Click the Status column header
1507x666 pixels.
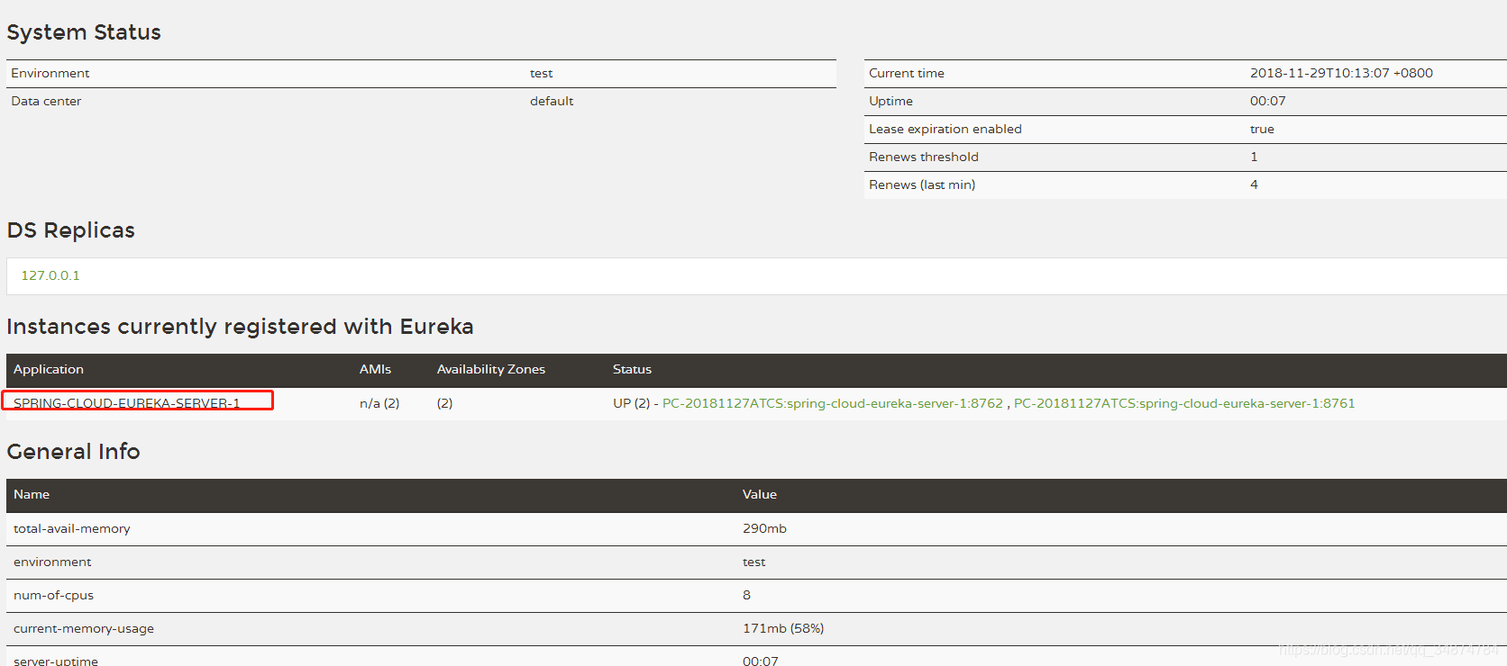point(632,369)
